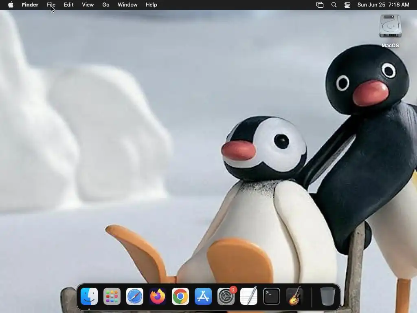Open Control Center from menu bar
Screen dimensions: 417x313
347,5
